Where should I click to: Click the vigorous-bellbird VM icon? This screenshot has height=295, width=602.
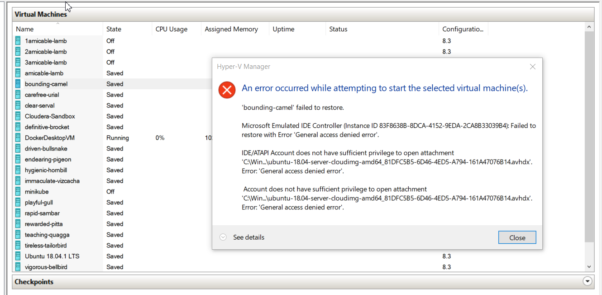click(x=18, y=267)
